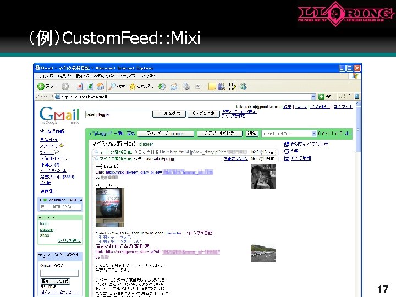Viewport: 396px width, 297px height.
Task: Open the 受信トレイ inbox link
Action: click(49, 139)
